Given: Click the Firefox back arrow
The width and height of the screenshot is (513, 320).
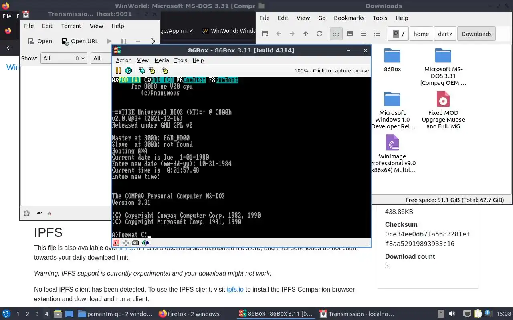Looking at the screenshot, I should 10,48.
